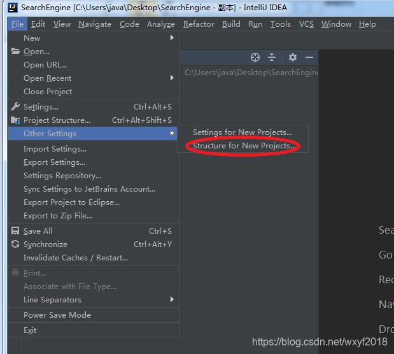Viewport: 394px width, 354px height.
Task: Choose Line Separators menu entry
Action: (94, 299)
